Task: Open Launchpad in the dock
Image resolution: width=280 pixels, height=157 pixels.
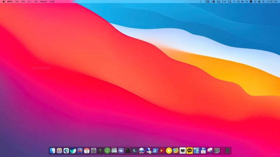Action: point(59,151)
